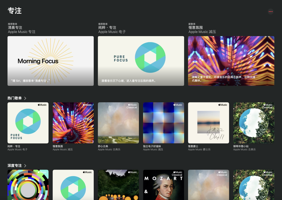Open the Pure Focus featured banner
The image size is (282, 200).
pyautogui.click(x=141, y=61)
